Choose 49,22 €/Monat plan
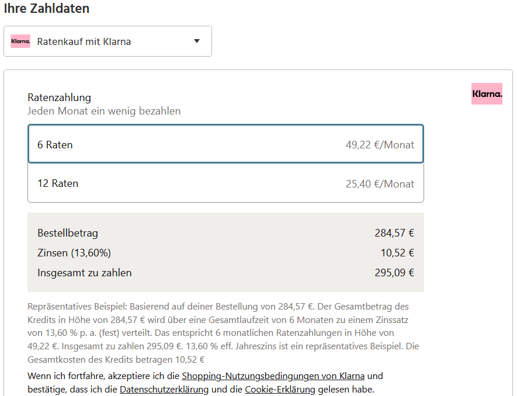Image resolution: width=517 pixels, height=396 pixels. (380, 145)
